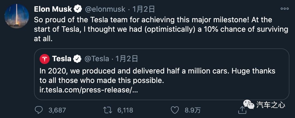Open the @elonmusk handle link
The width and height of the screenshot is (295, 118).
(x=105, y=9)
